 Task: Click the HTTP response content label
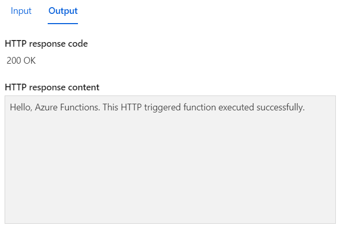(52, 87)
